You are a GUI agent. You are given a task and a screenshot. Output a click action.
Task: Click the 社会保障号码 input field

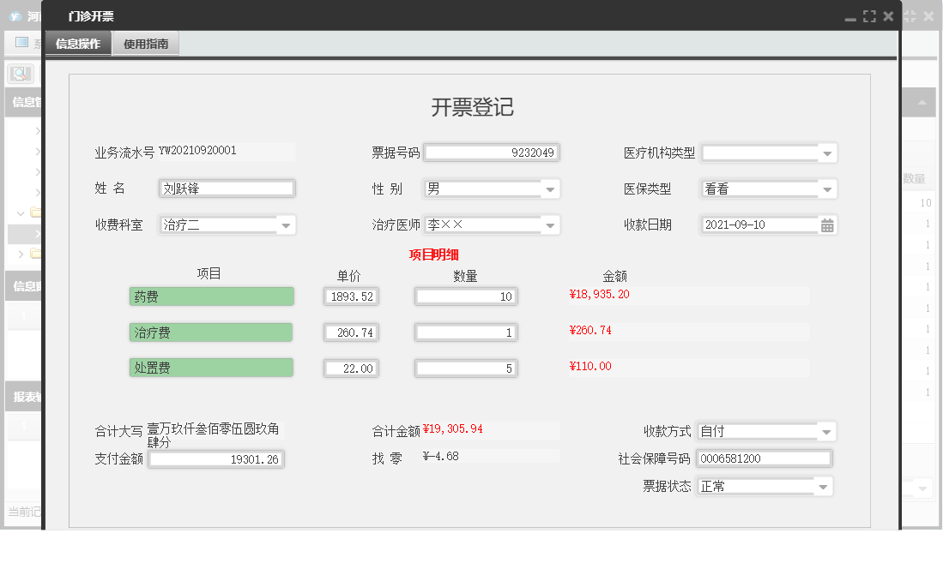[x=764, y=458]
